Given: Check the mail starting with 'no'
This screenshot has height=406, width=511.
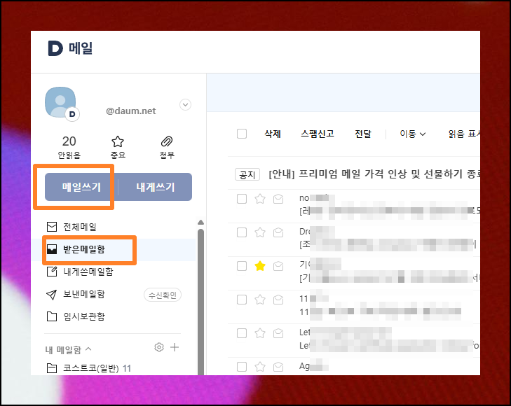Looking at the screenshot, I should pyautogui.click(x=242, y=199).
